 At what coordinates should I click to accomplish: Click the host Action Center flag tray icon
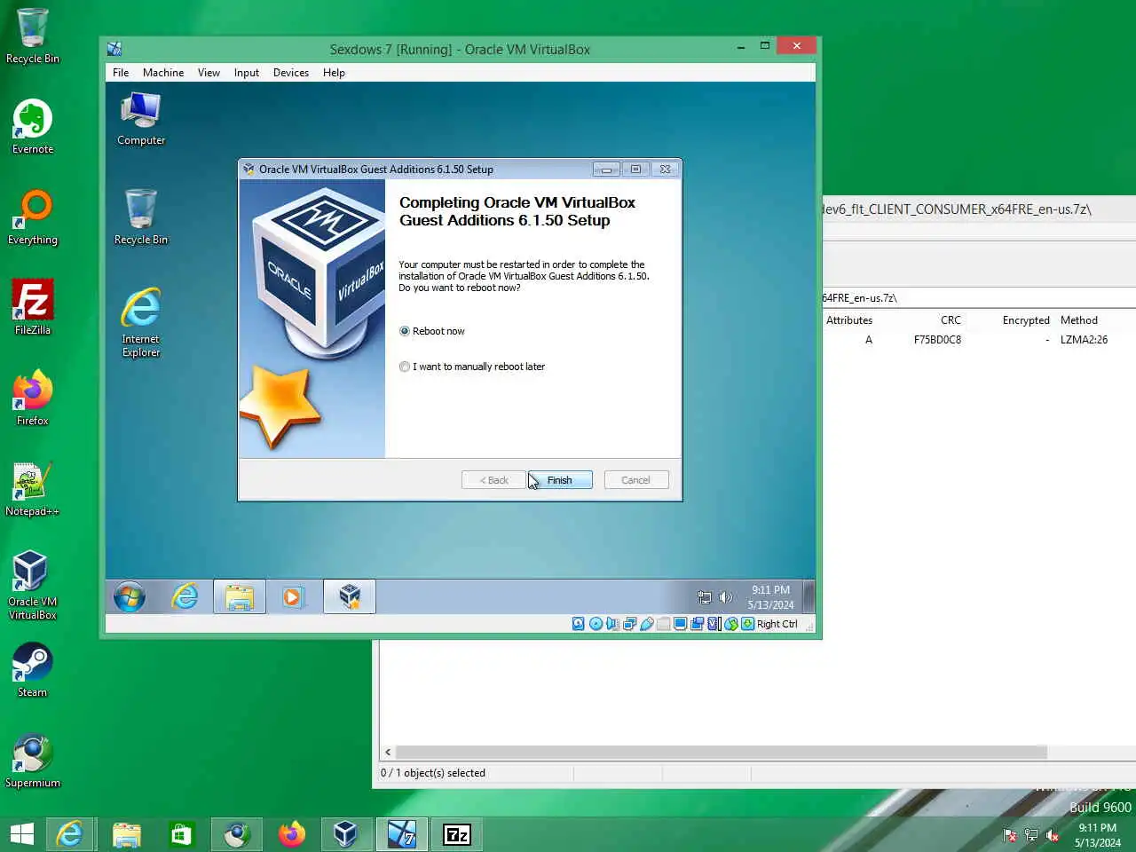point(1010,835)
